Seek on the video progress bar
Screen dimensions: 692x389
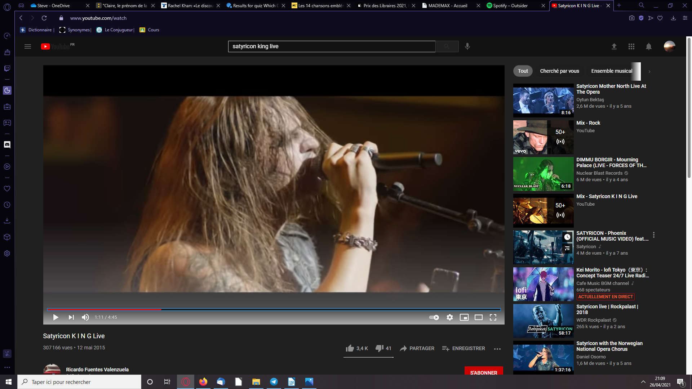tap(274, 309)
